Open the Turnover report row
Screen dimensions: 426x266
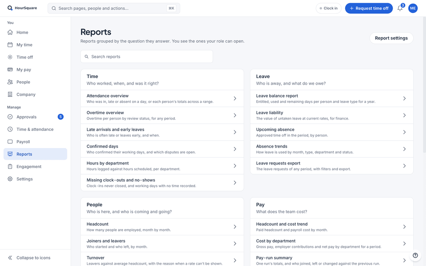pyautogui.click(x=162, y=259)
